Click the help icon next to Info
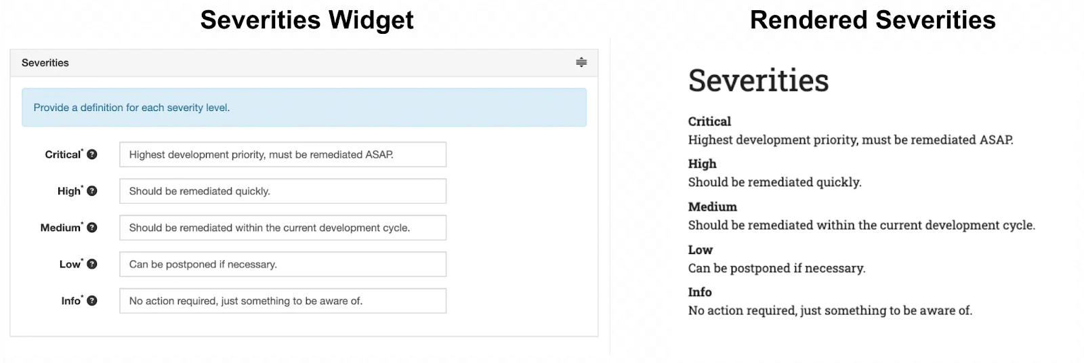 92,301
